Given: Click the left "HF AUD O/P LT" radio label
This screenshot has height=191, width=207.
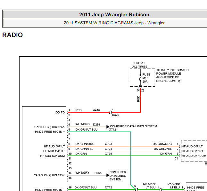Looking at the screenshot, I should pos(54,146).
